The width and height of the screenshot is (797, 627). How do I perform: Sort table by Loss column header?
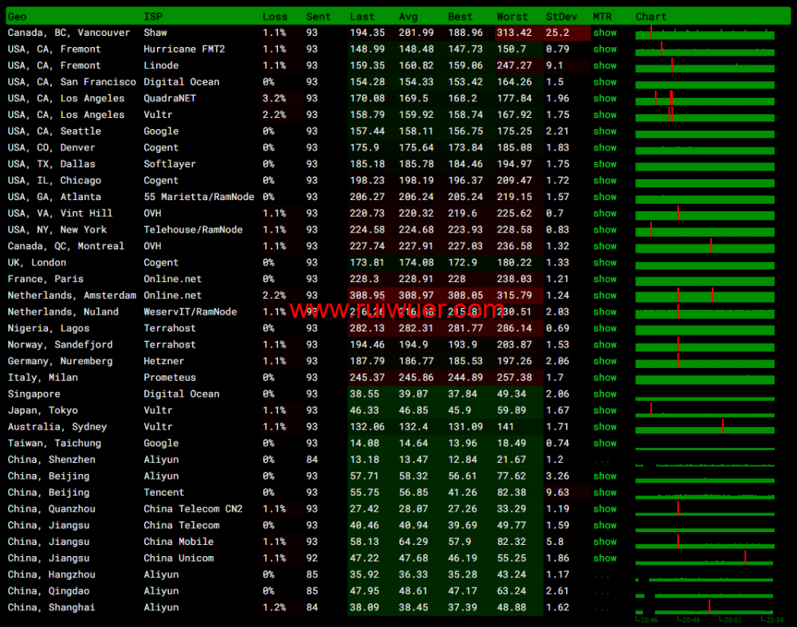click(275, 17)
